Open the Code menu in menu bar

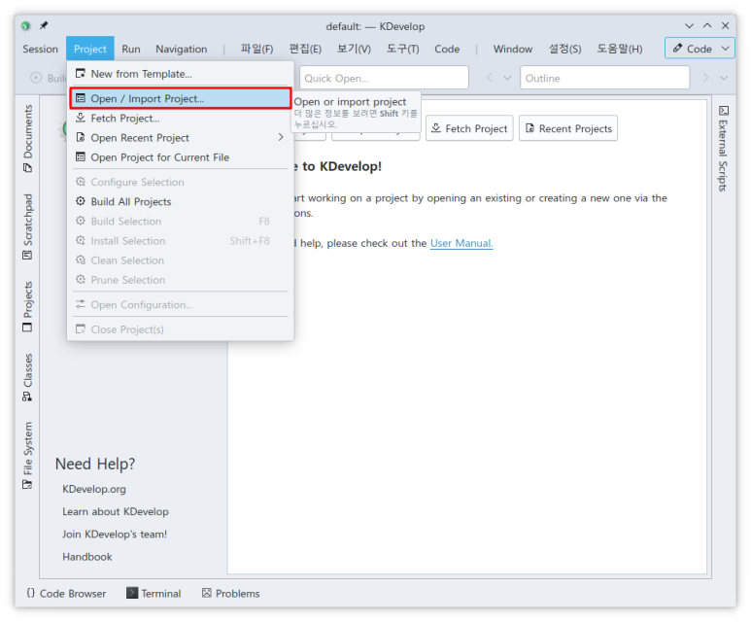(447, 49)
